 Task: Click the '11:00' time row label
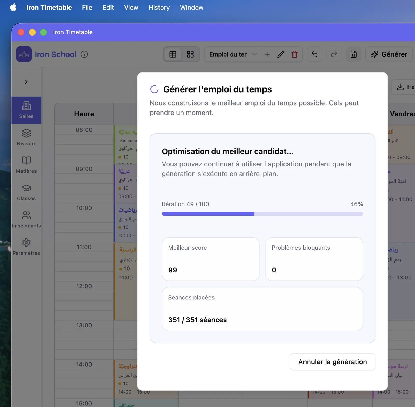click(x=84, y=247)
